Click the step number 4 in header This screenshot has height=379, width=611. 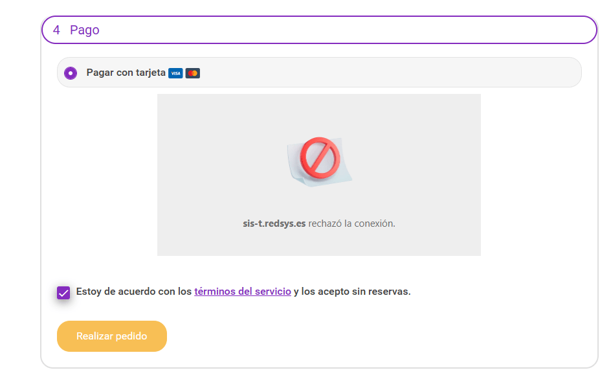coord(57,30)
